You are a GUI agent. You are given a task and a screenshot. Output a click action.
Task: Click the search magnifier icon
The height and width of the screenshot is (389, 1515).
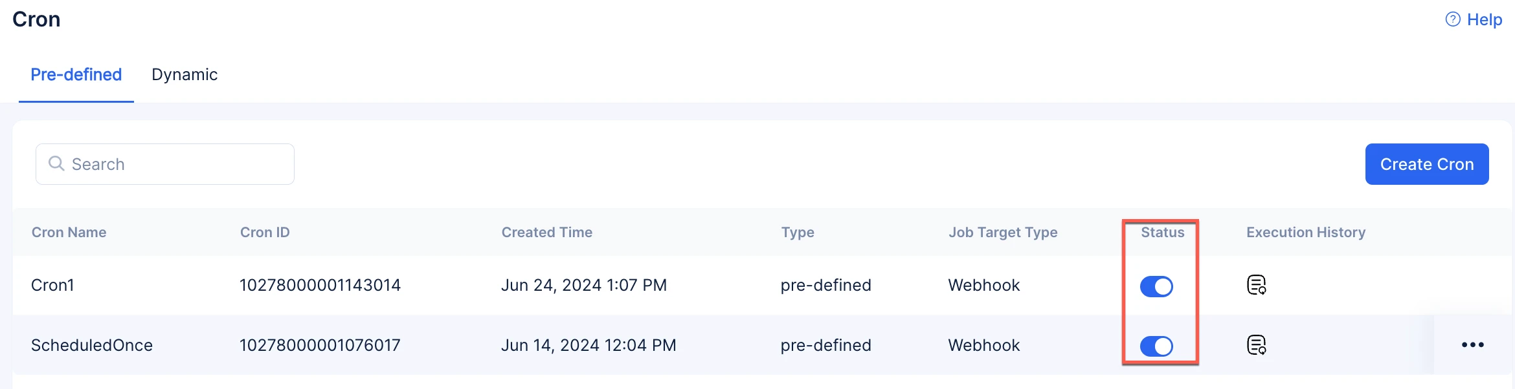pos(57,163)
